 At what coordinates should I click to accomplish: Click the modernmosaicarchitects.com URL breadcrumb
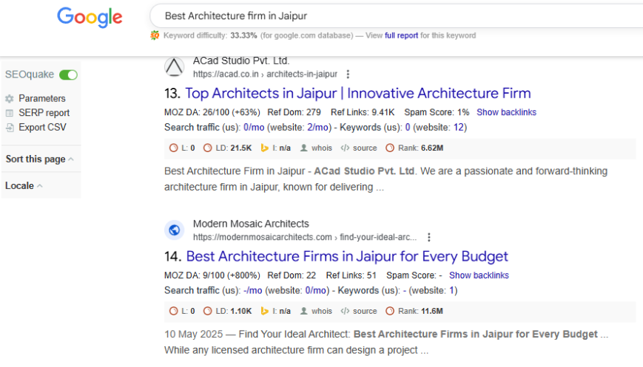[305, 237]
